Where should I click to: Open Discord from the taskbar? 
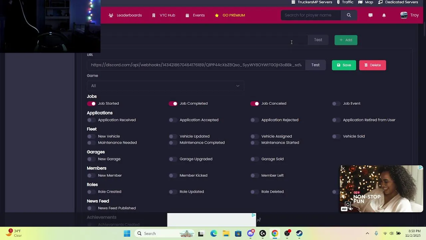[251, 234]
